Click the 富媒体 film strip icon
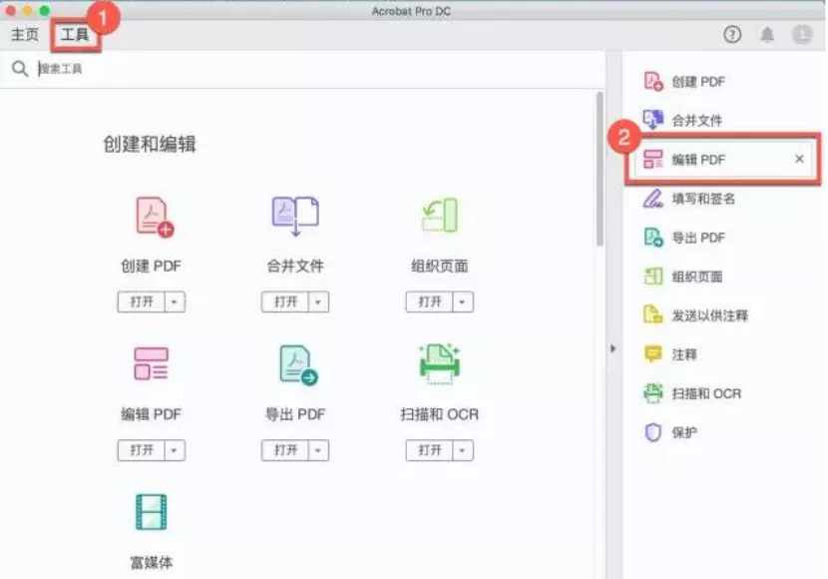This screenshot has height=579, width=828. coord(151,511)
